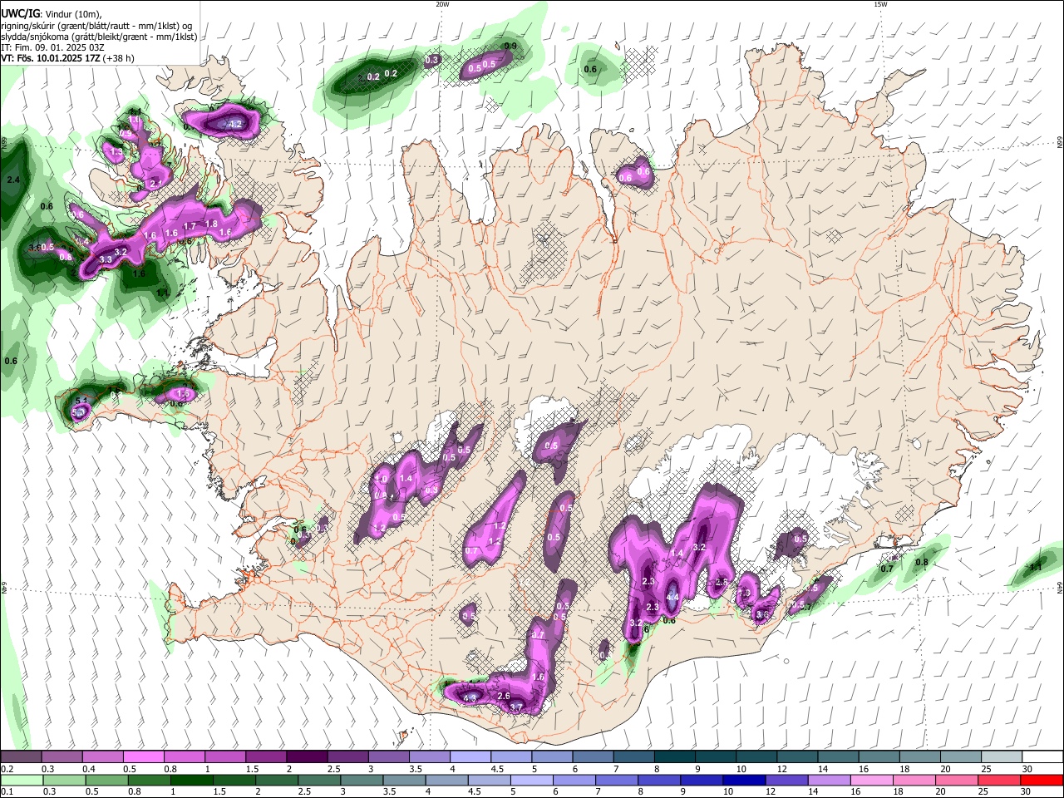Click the 0.2 label in the upper legend

(7, 769)
